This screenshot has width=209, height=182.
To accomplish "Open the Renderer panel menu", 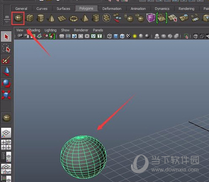I will (81, 30).
